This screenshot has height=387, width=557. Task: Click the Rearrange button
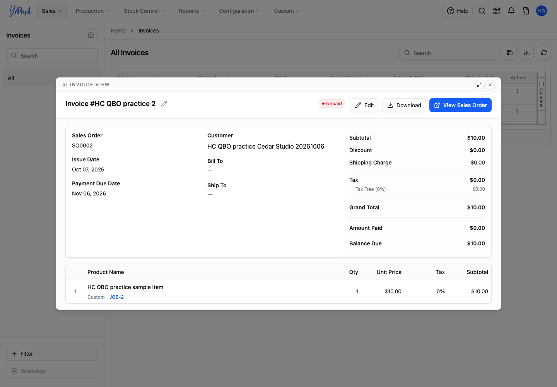point(52,371)
